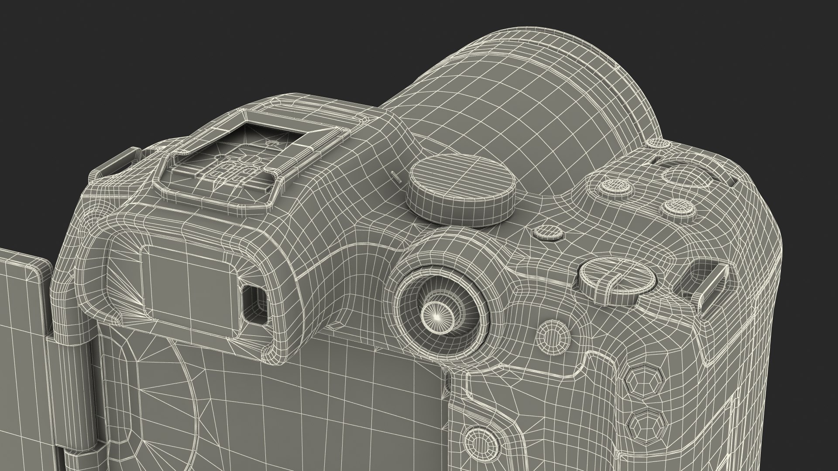Click the eye sensor slot beside the viewfinder
Viewport: 838px width, 471px height.
click(x=255, y=305)
